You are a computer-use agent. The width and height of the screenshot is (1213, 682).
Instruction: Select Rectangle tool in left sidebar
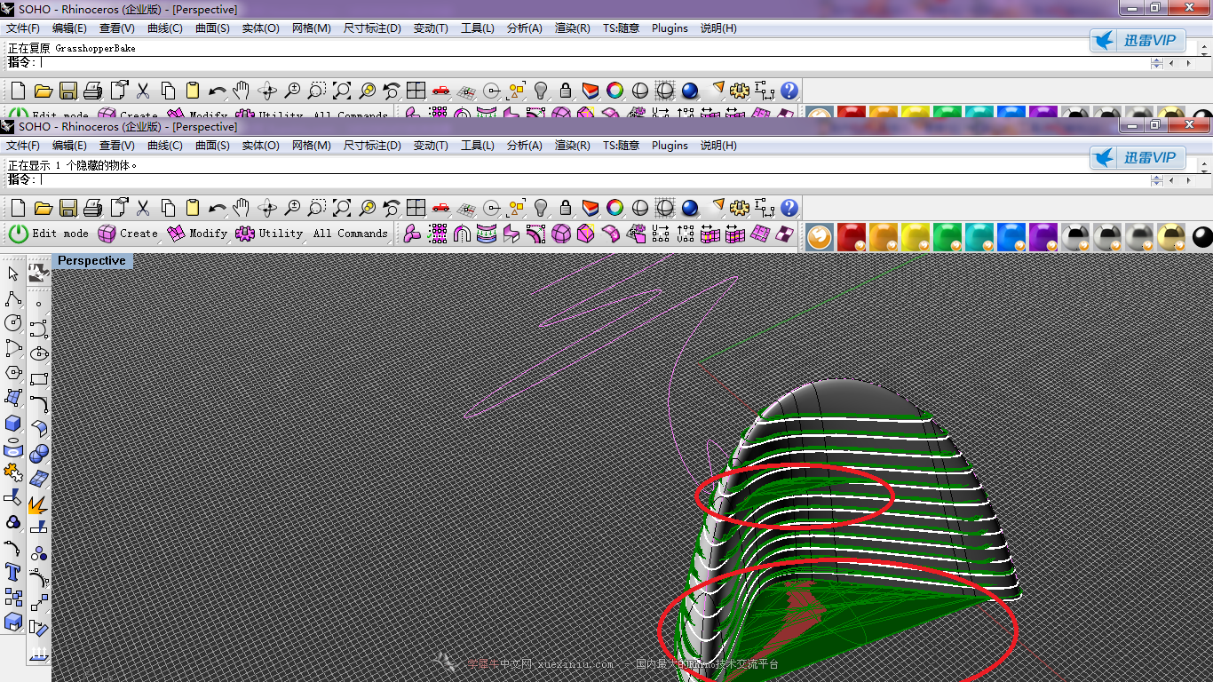click(38, 379)
